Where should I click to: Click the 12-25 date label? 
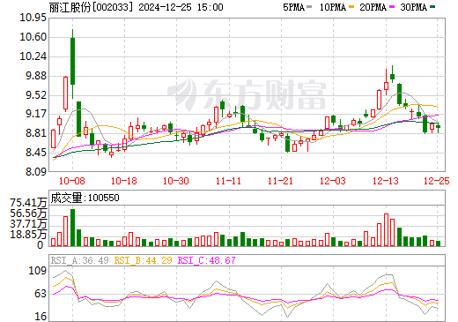437,181
